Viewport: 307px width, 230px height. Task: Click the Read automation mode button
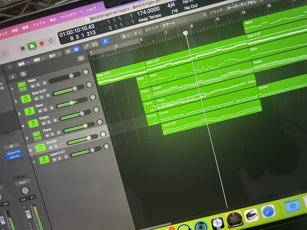[22, 182]
